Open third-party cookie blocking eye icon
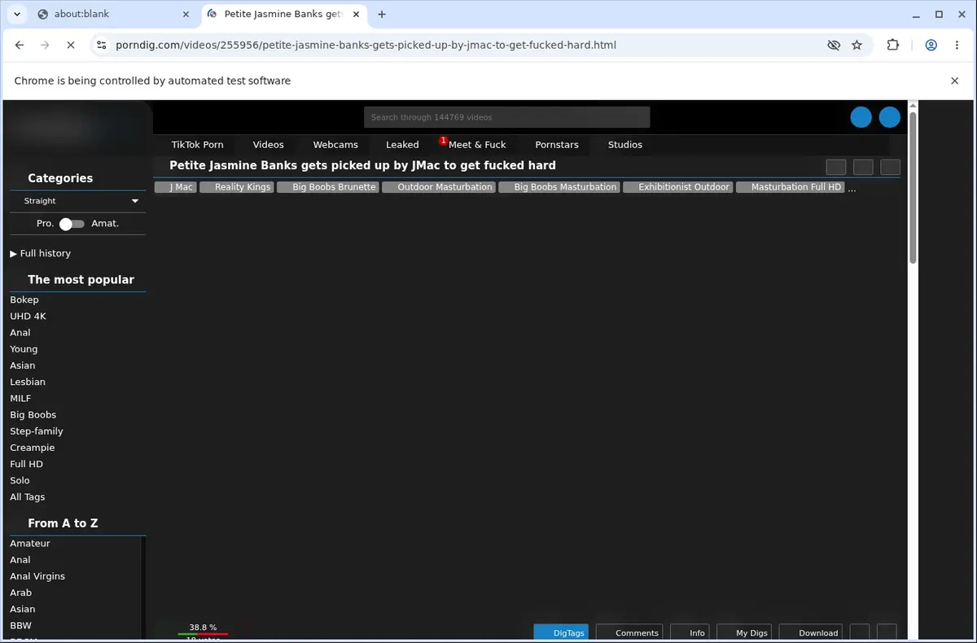The image size is (977, 643). coord(834,46)
